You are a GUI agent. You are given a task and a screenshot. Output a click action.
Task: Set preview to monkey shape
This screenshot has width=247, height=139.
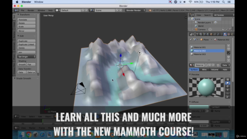227,90
